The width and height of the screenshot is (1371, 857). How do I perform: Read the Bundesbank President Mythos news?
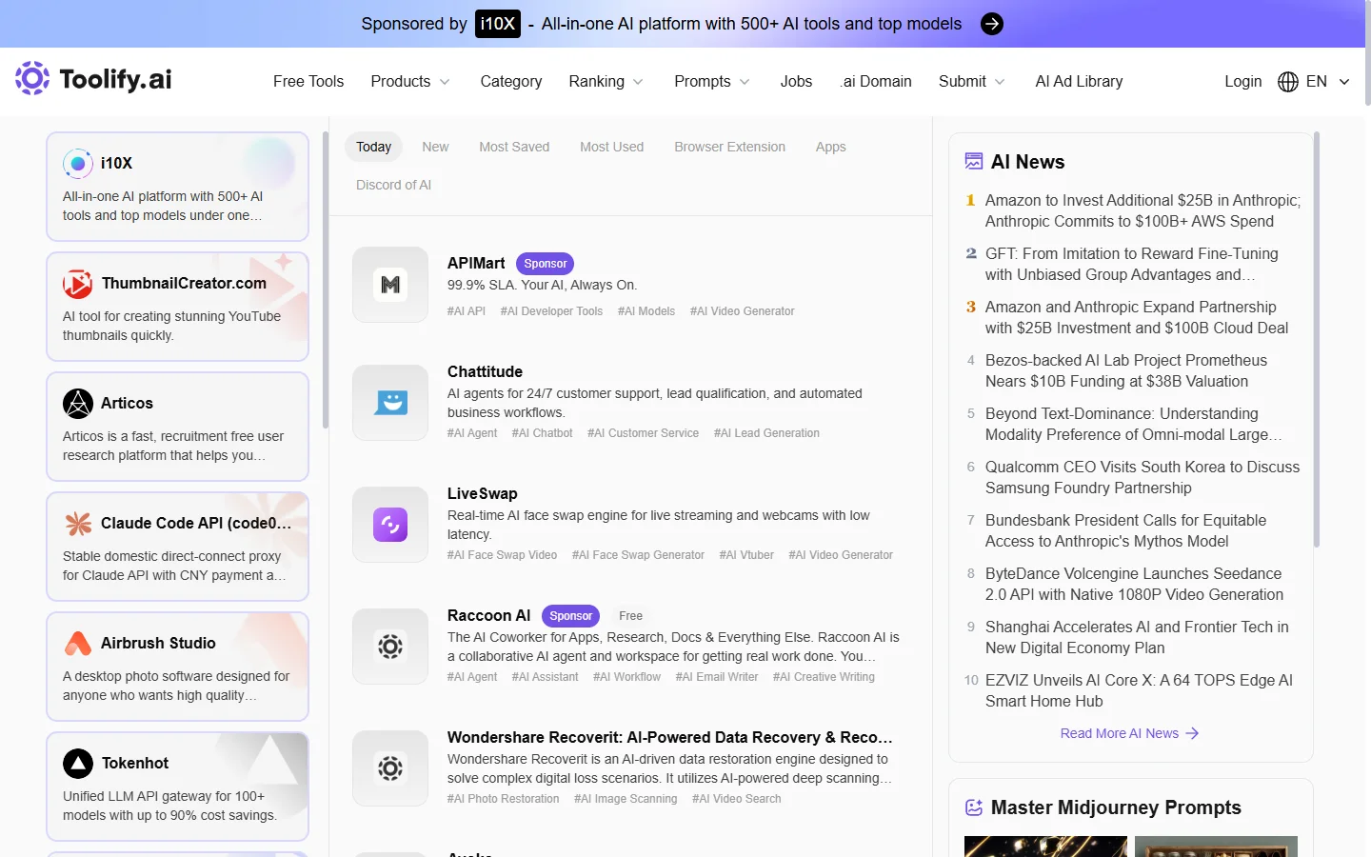pos(1126,530)
